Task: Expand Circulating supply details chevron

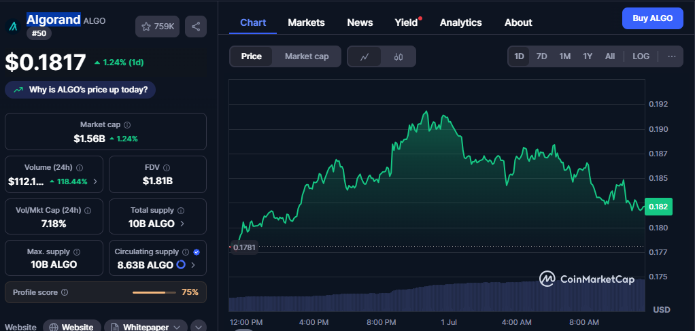Action: pos(193,265)
